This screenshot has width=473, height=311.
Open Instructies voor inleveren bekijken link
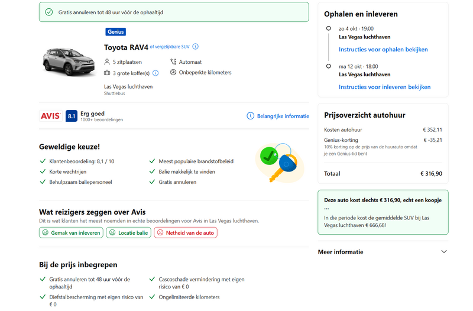tap(385, 87)
